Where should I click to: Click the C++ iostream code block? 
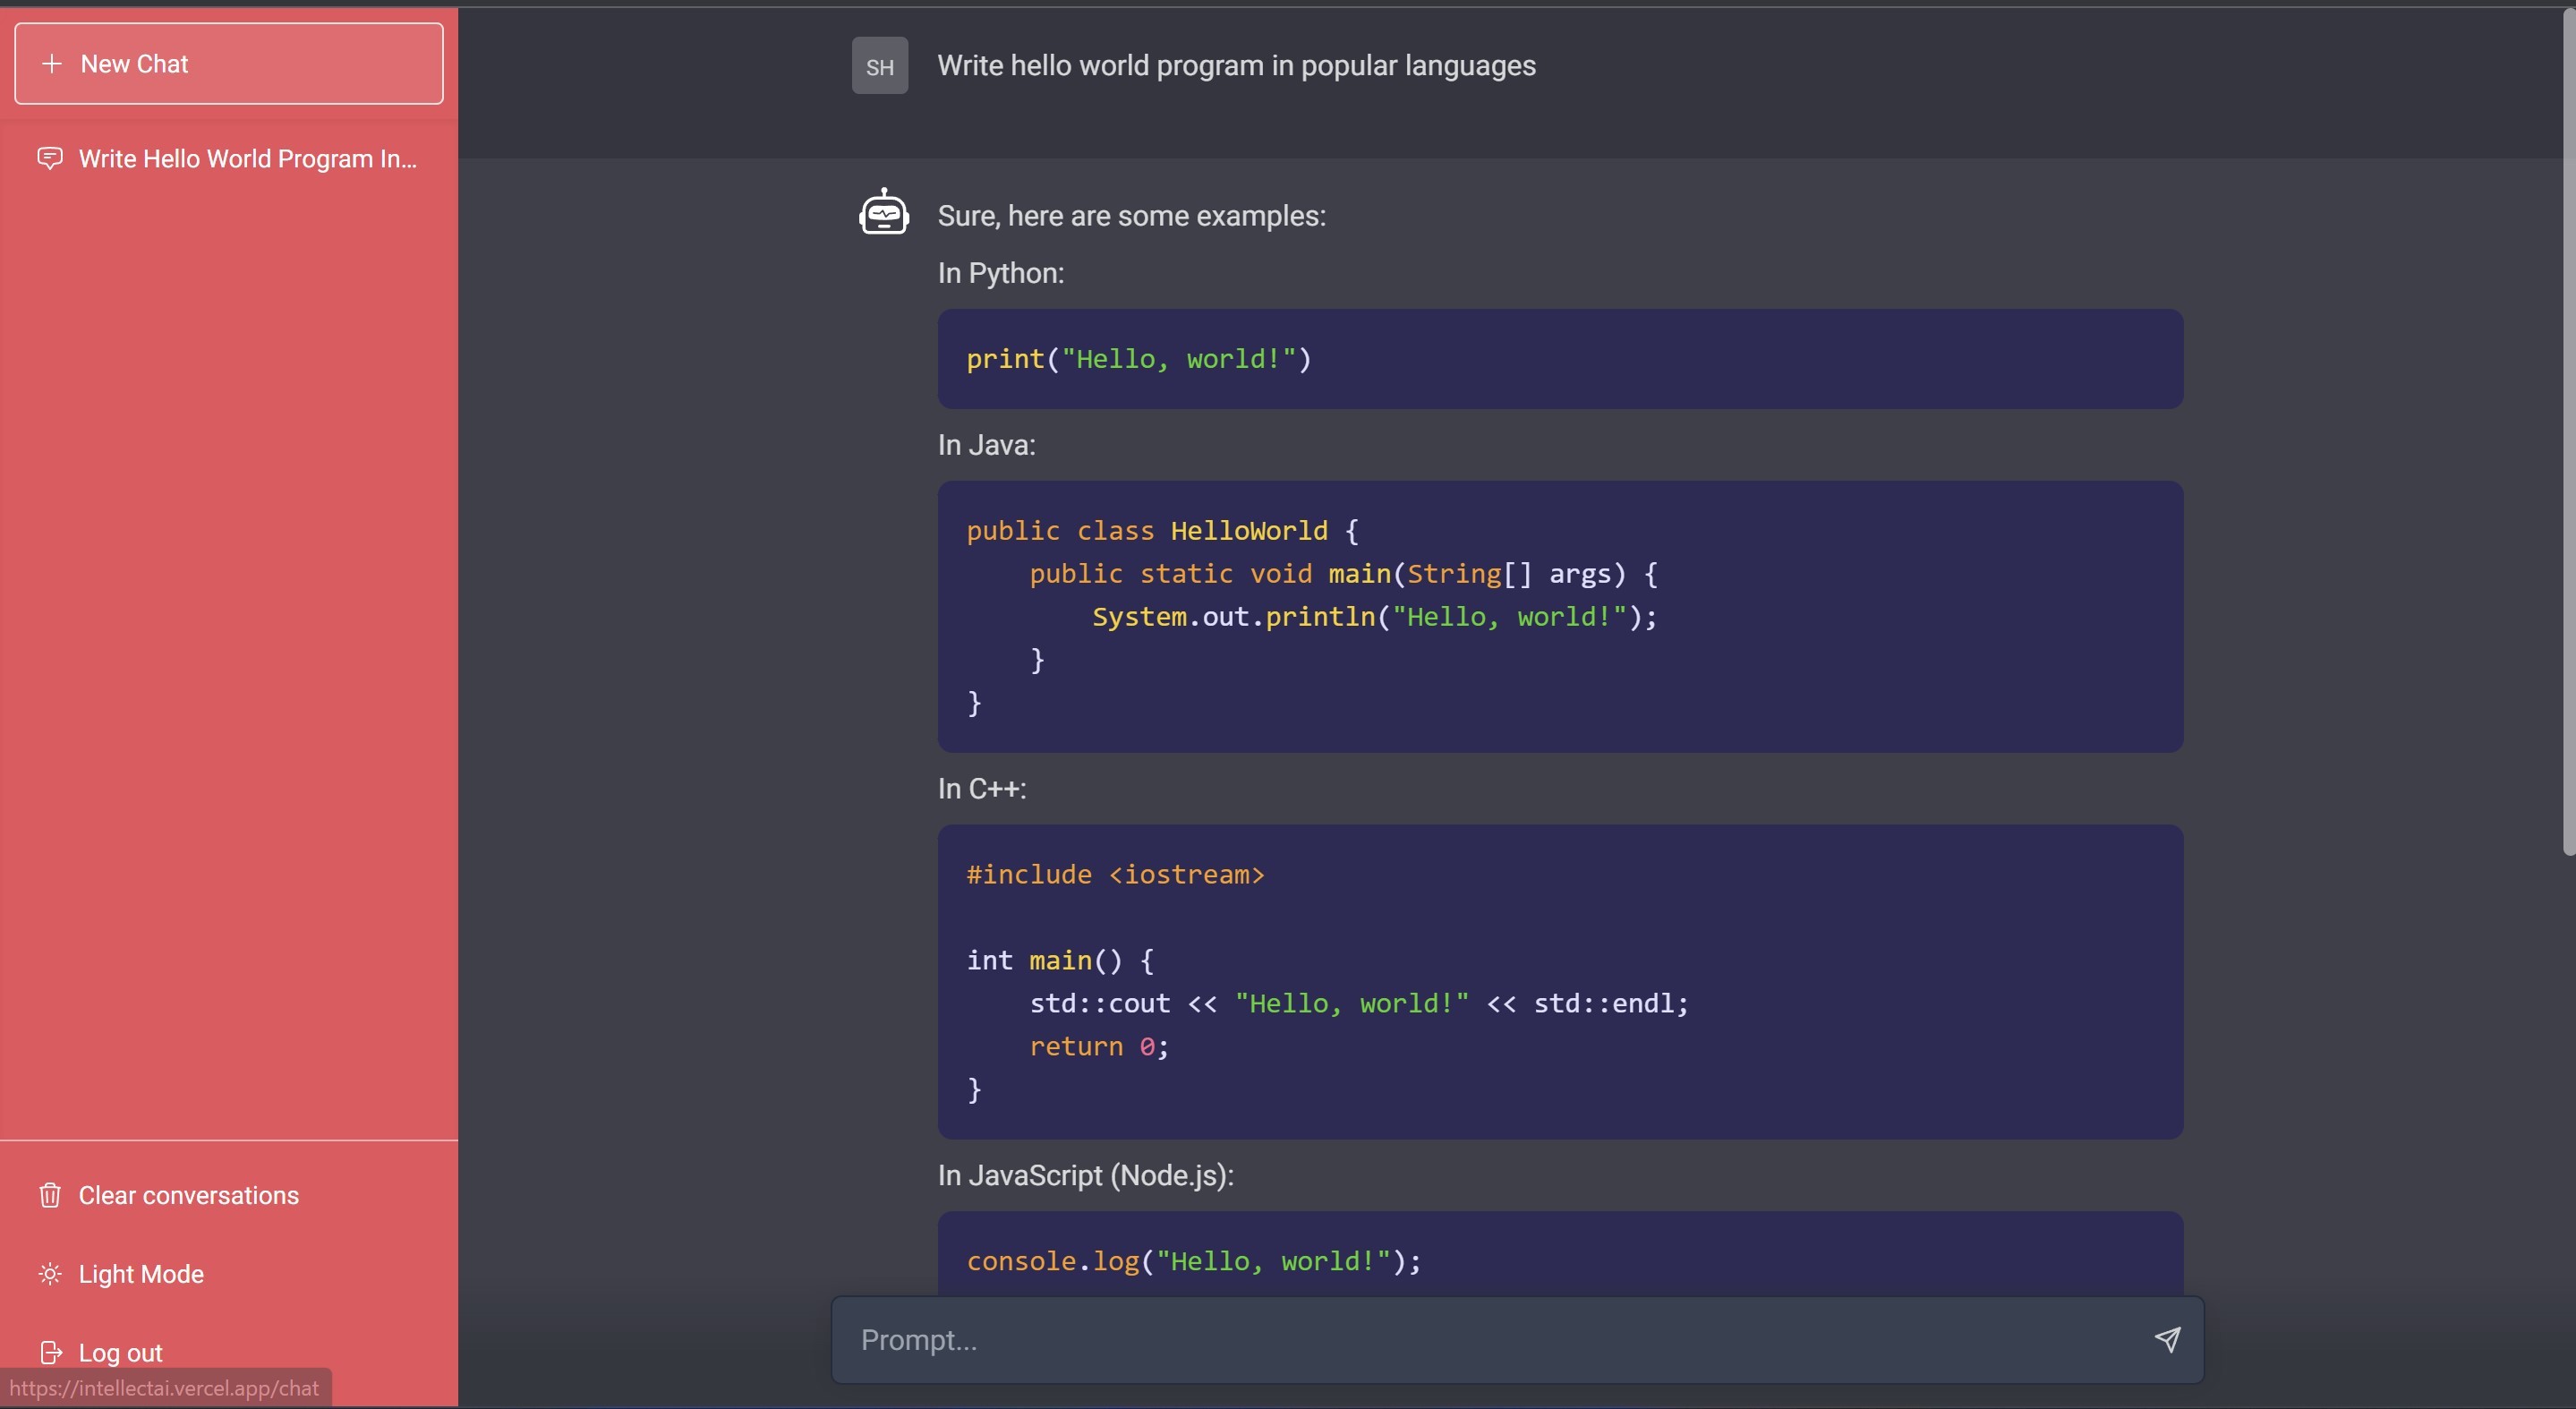click(x=1559, y=981)
